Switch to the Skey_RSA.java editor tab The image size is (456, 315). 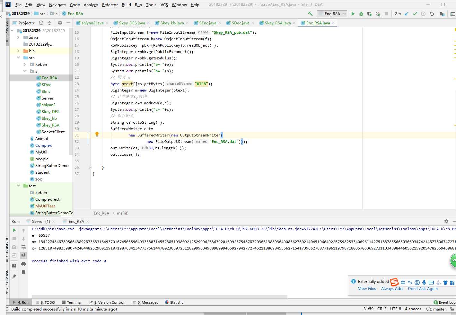(x=277, y=23)
